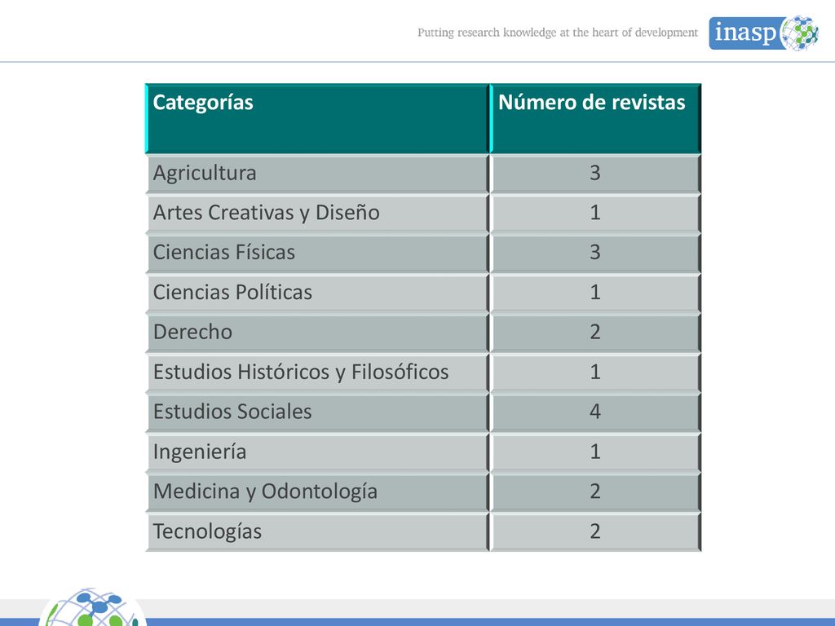Click the value 2 in Tecnologías row
The width and height of the screenshot is (835, 626).
click(595, 531)
